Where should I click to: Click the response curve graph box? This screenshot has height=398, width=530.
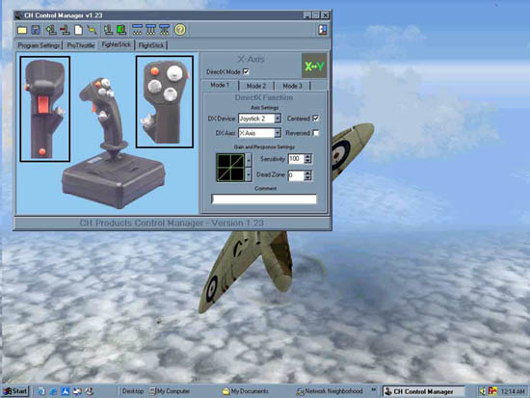230,168
